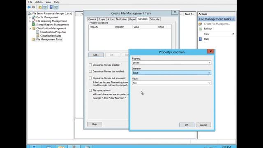Tick the File name patterns checkbox
The height and width of the screenshot is (148, 263).
(90, 90)
